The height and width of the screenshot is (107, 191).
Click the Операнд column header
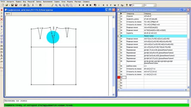pyautogui.click(x=165, y=14)
